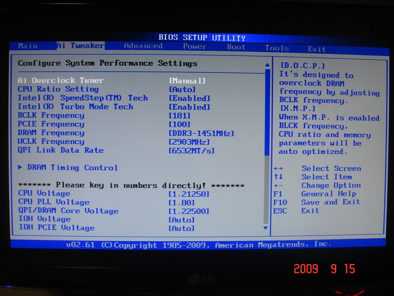Open CPU Ratio Setting [Auto] option
394x296 pixels.
182,89
